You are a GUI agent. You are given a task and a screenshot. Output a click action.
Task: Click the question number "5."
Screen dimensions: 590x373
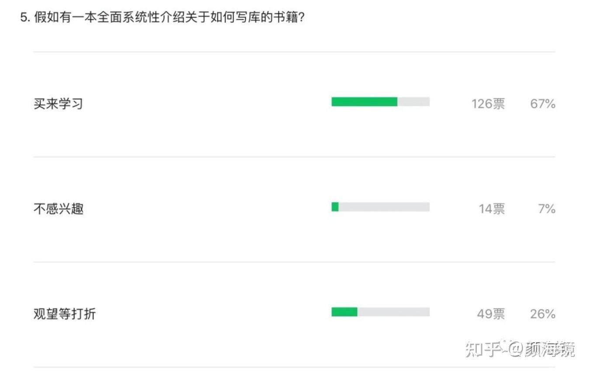(25, 18)
